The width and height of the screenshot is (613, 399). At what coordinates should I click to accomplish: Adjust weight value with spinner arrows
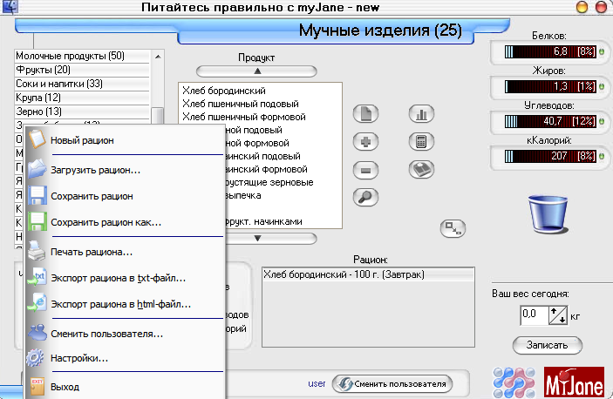coord(556,314)
